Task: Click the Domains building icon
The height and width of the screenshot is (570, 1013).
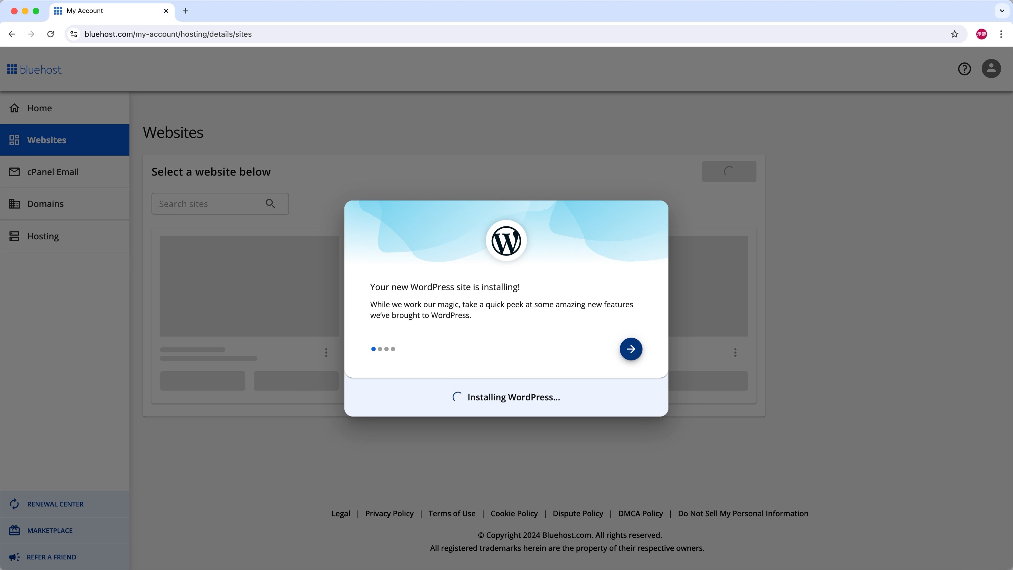Action: 14,204
